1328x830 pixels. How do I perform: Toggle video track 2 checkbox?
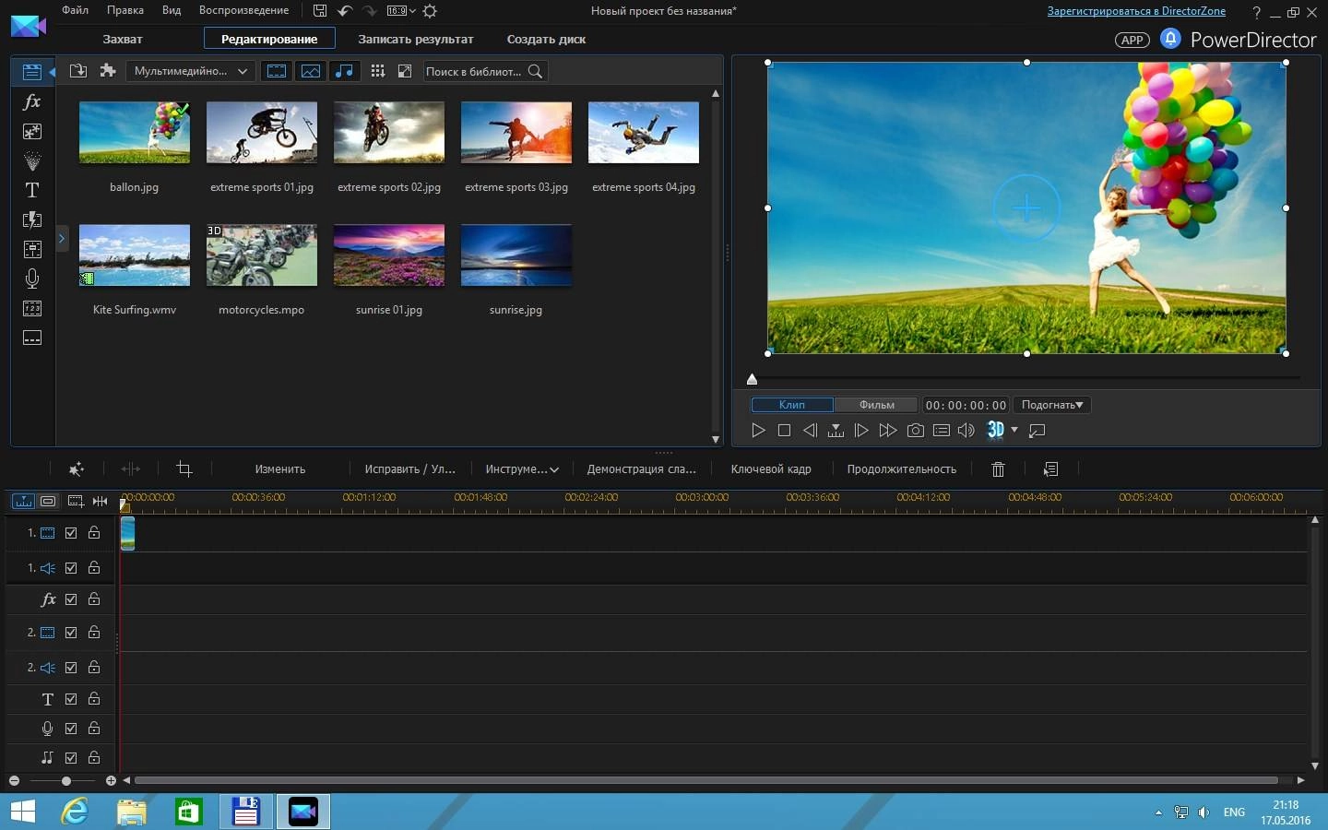click(71, 633)
